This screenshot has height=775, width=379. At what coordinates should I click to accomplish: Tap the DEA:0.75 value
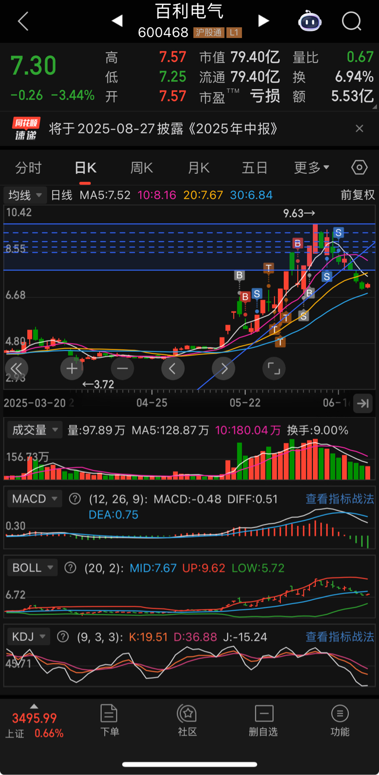(x=114, y=514)
